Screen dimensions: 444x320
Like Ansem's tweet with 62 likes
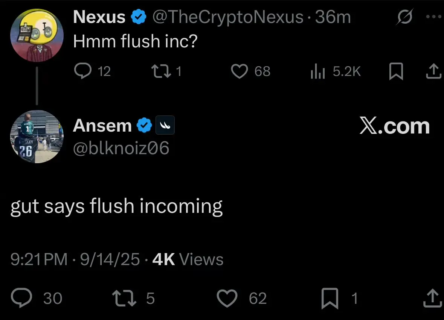pos(227,298)
